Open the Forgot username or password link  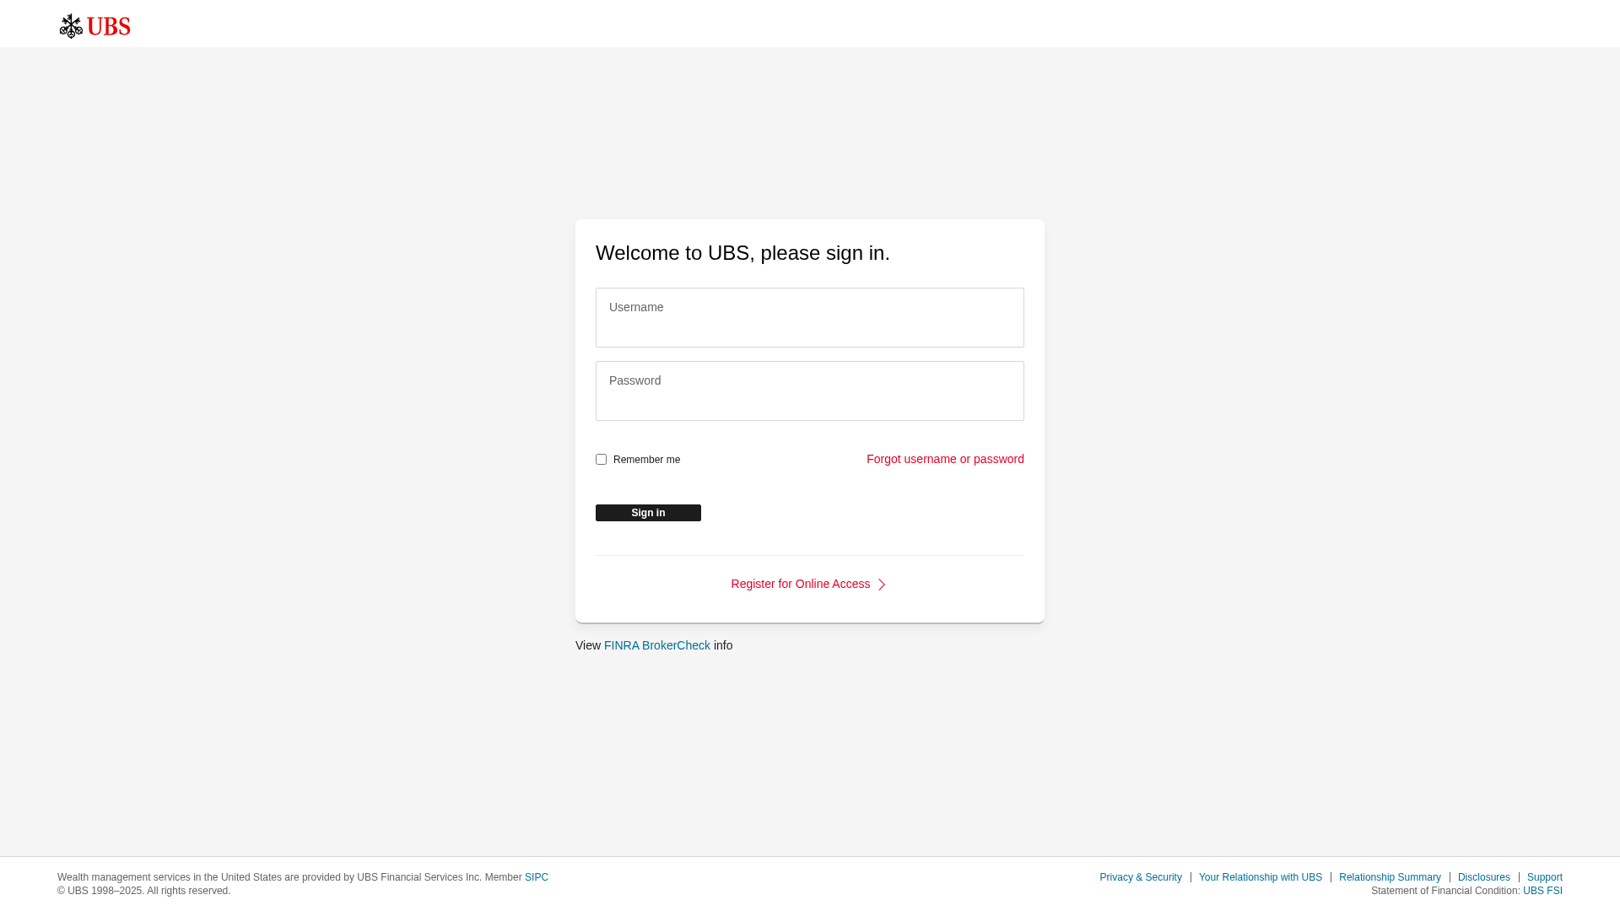point(945,459)
